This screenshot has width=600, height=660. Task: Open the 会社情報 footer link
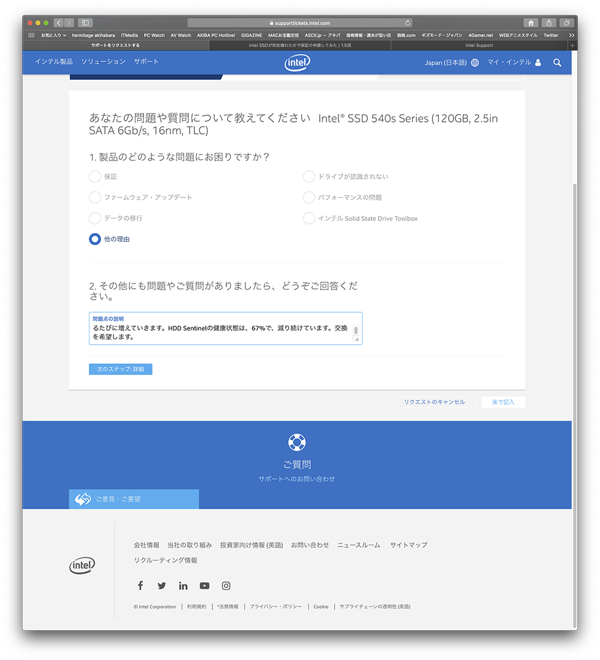146,545
